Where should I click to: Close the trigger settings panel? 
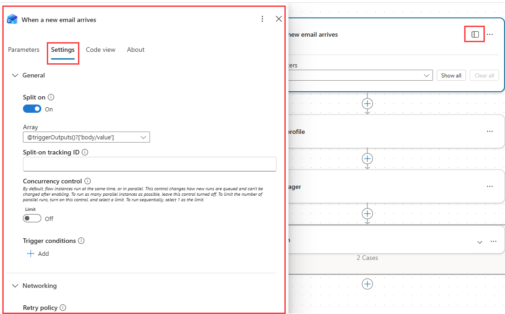pyautogui.click(x=279, y=19)
